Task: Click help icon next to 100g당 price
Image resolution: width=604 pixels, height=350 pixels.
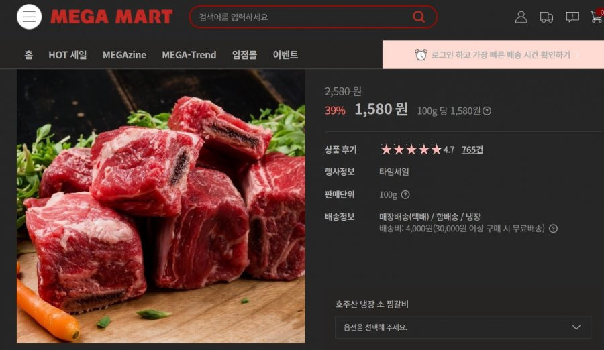Action: click(487, 111)
